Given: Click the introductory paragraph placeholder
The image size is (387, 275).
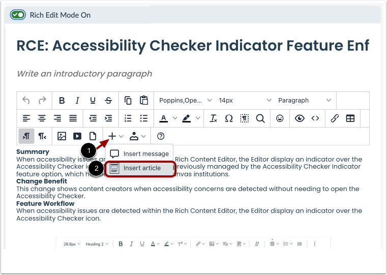Looking at the screenshot, I should point(84,74).
